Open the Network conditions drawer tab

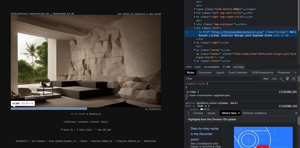click(255, 113)
